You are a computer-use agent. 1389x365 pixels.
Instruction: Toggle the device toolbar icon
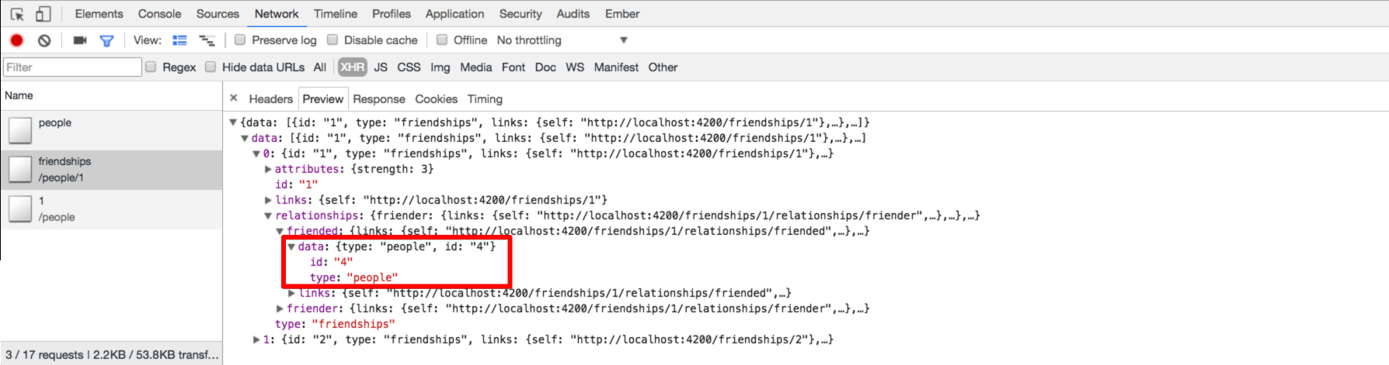pyautogui.click(x=44, y=14)
